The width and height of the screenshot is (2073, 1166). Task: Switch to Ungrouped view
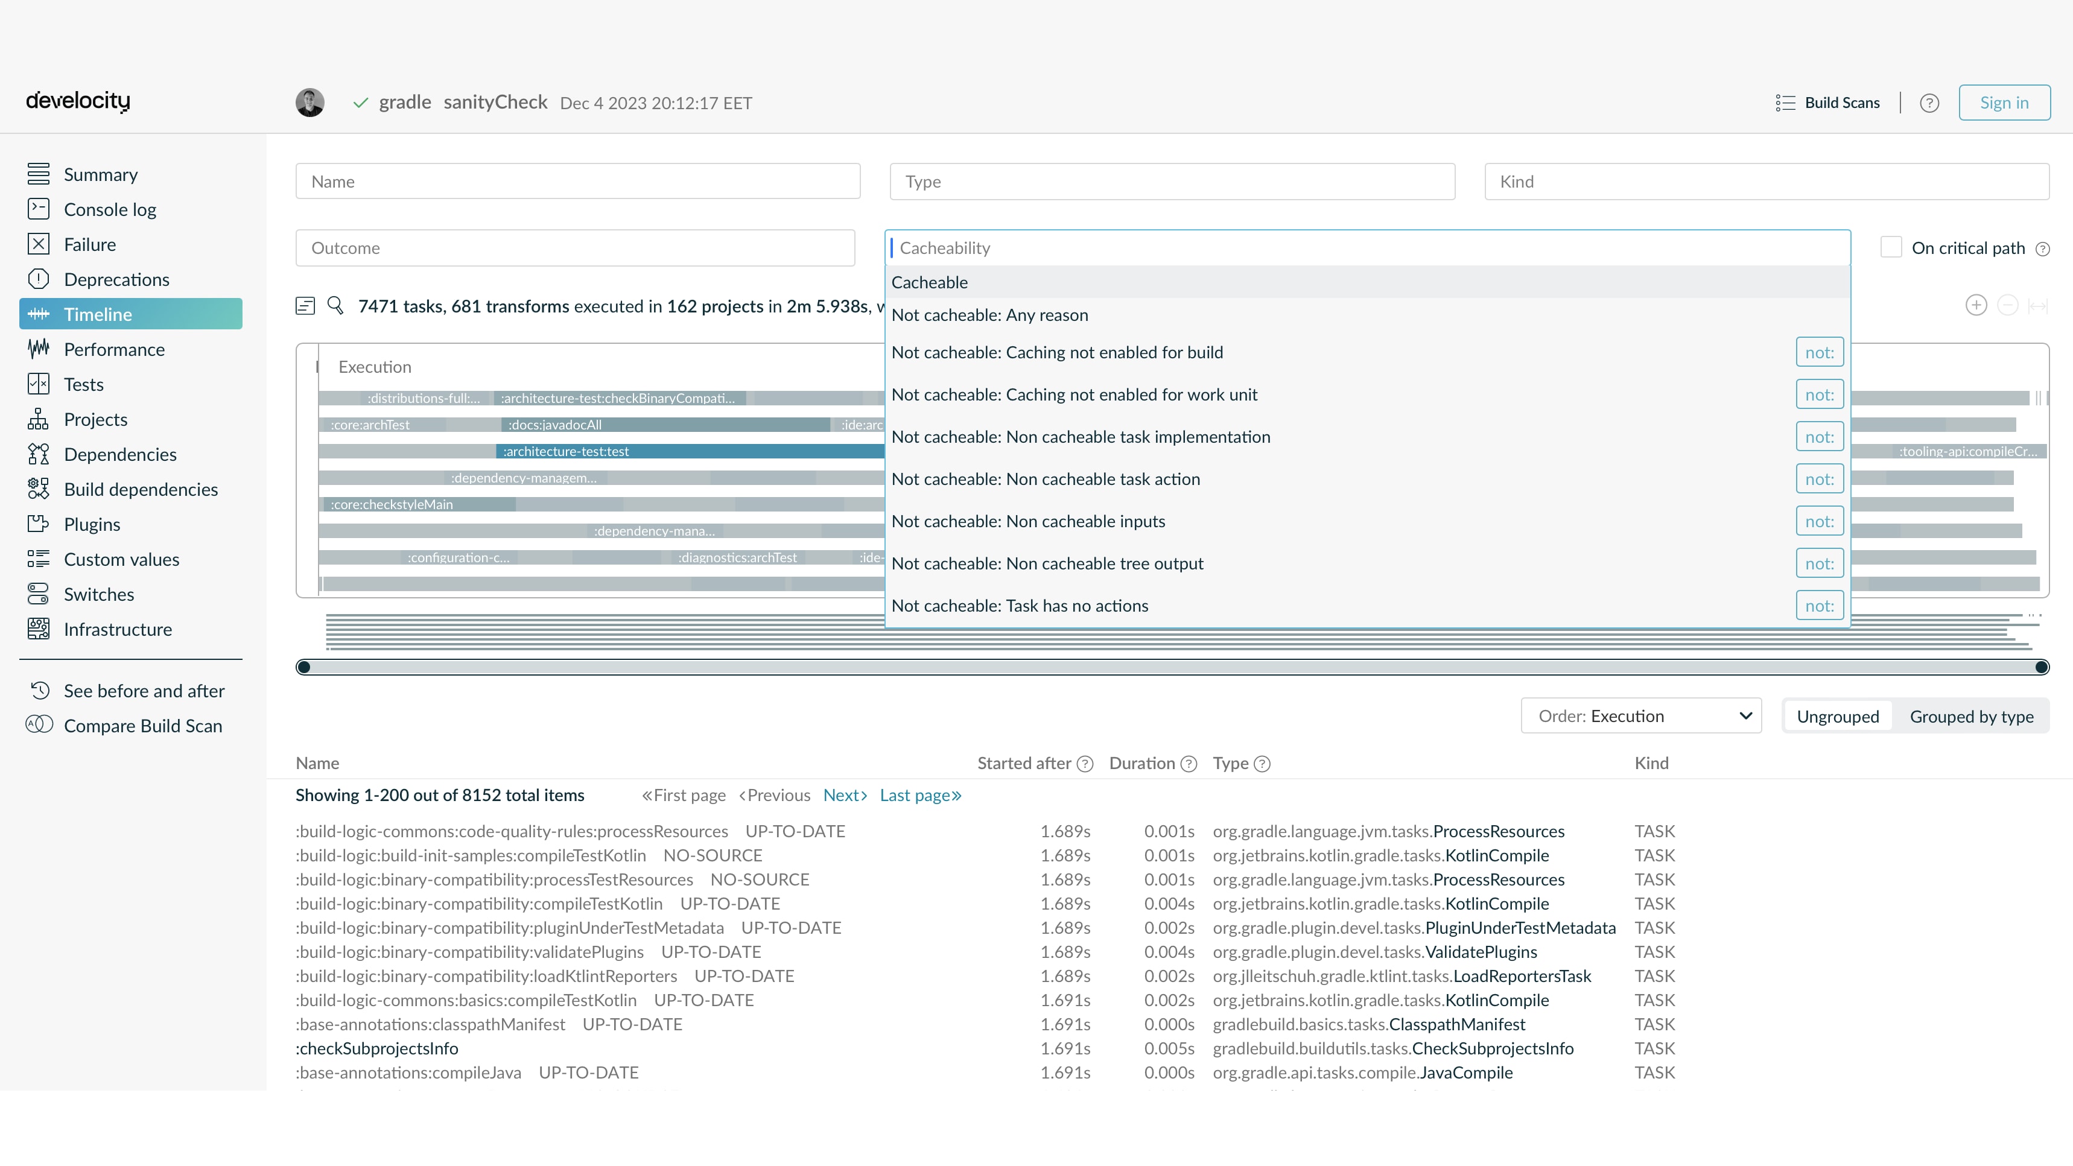[1838, 716]
